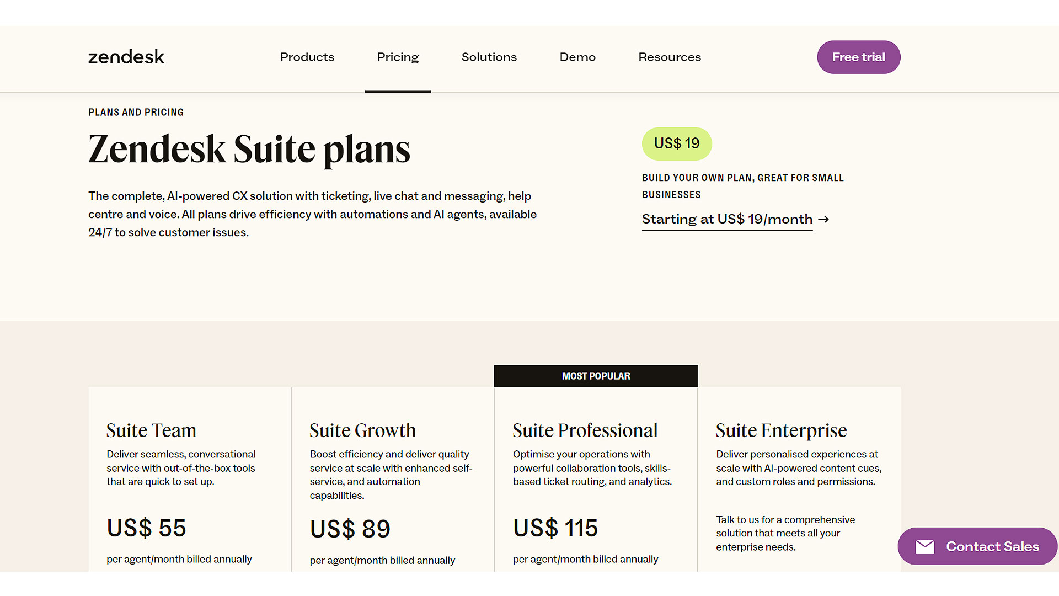Click the PLANS AND PRICING label

pyautogui.click(x=136, y=112)
